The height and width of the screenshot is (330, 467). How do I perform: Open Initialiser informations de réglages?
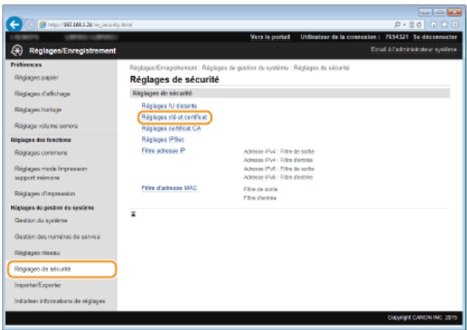click(60, 301)
